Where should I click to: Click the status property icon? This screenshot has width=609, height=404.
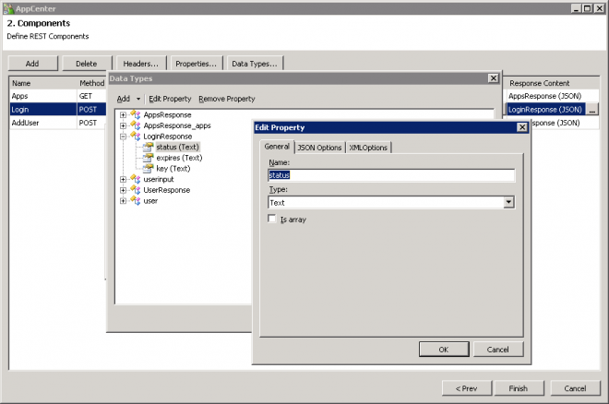pyautogui.click(x=148, y=147)
